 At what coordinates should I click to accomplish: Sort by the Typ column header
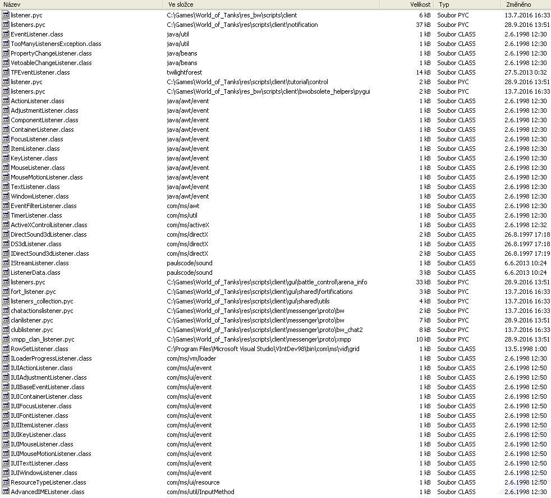click(x=467, y=4)
